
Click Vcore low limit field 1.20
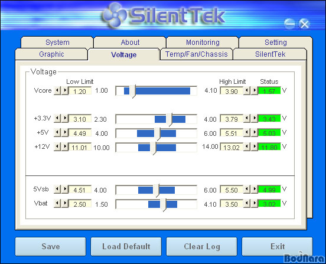click(x=80, y=91)
